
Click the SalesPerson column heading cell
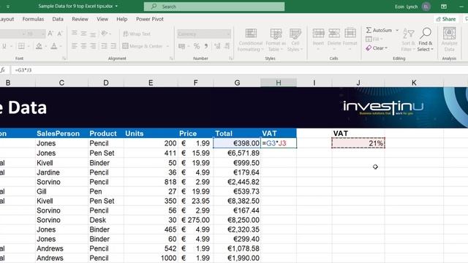tap(61, 133)
